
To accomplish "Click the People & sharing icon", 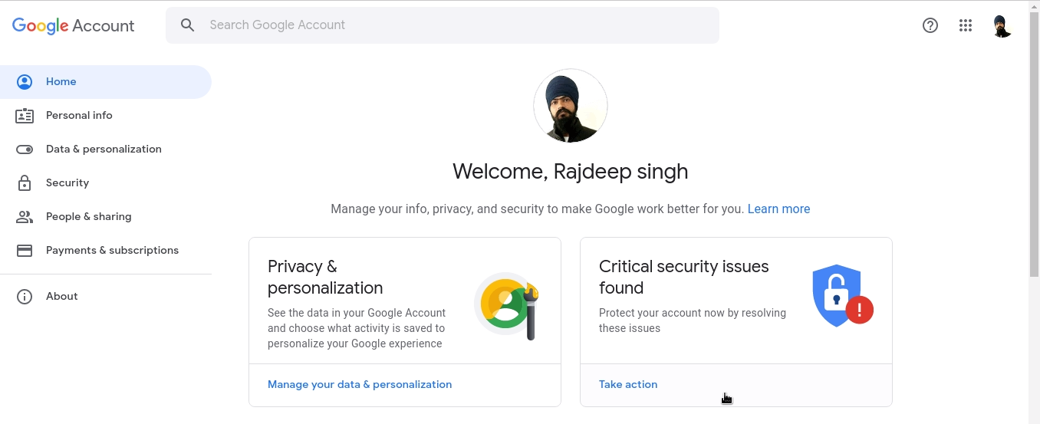I will point(25,217).
